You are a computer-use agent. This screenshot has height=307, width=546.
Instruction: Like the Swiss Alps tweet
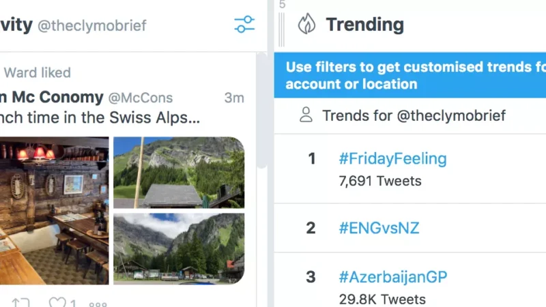click(58, 303)
